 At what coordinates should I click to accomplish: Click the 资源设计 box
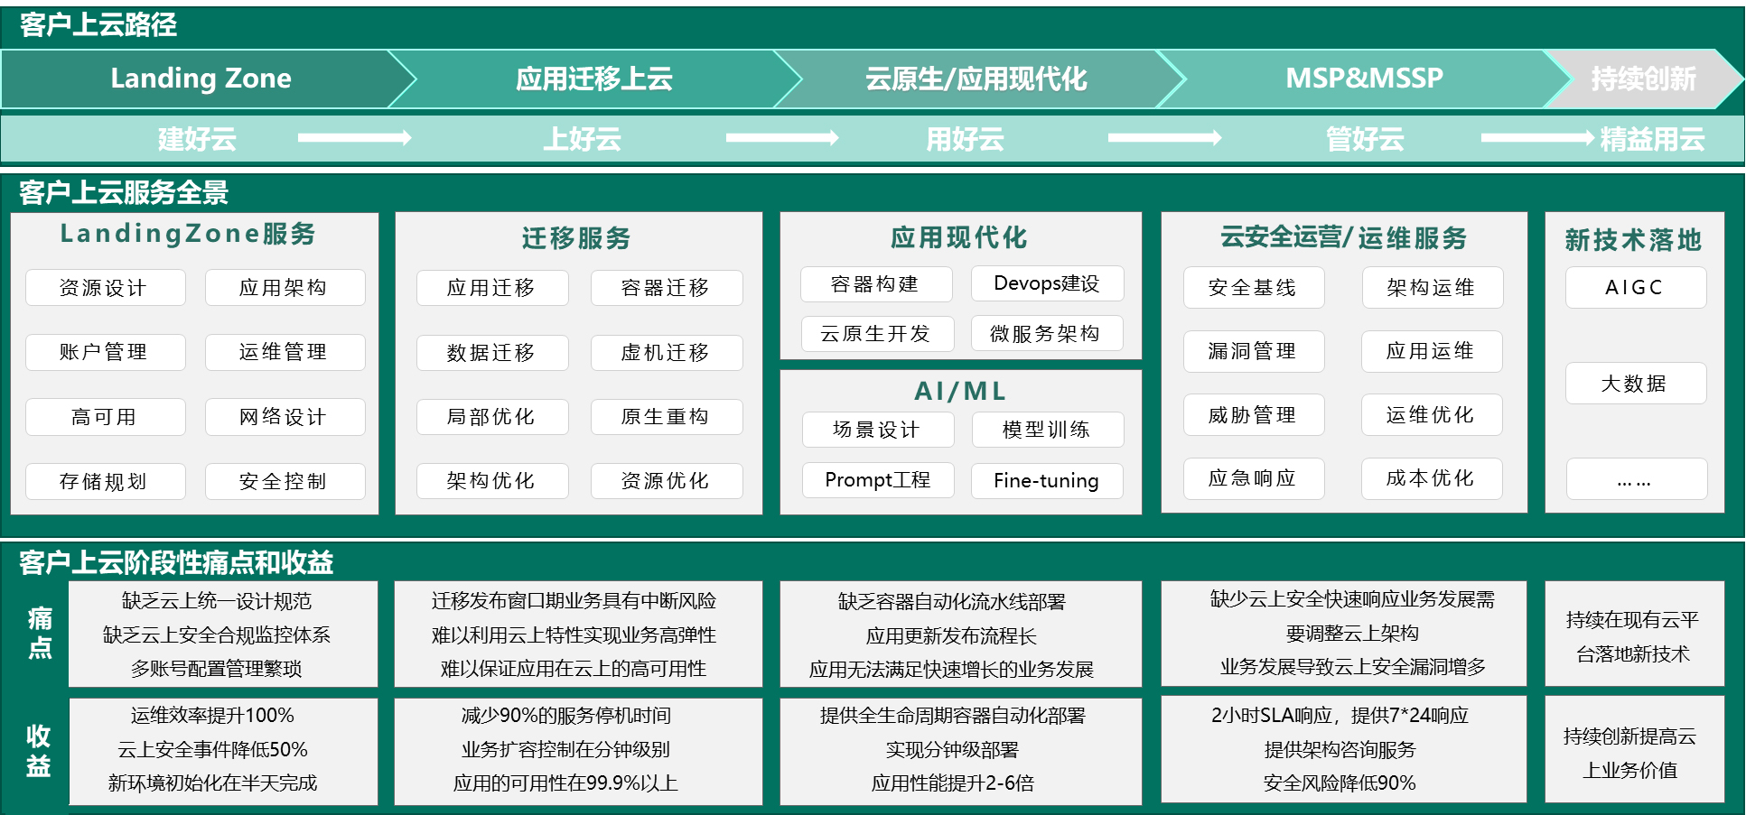(x=106, y=288)
